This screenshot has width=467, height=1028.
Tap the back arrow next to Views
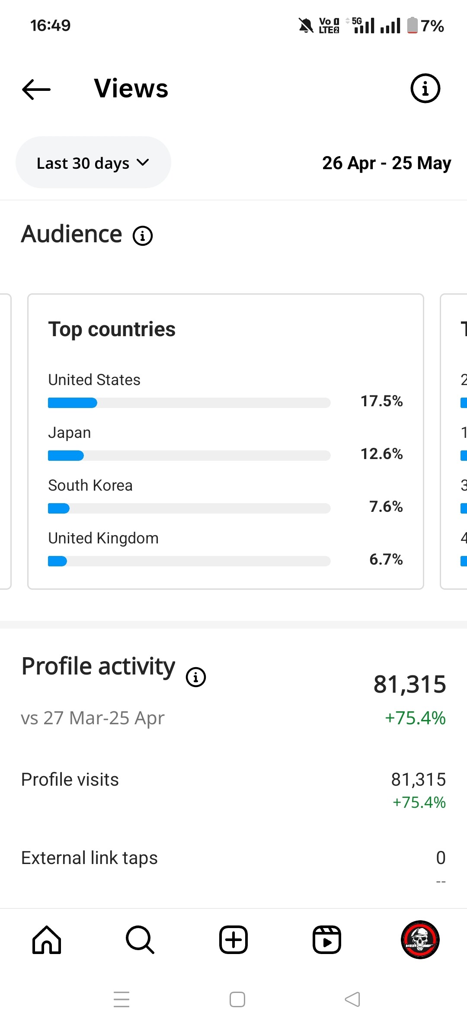point(36,90)
